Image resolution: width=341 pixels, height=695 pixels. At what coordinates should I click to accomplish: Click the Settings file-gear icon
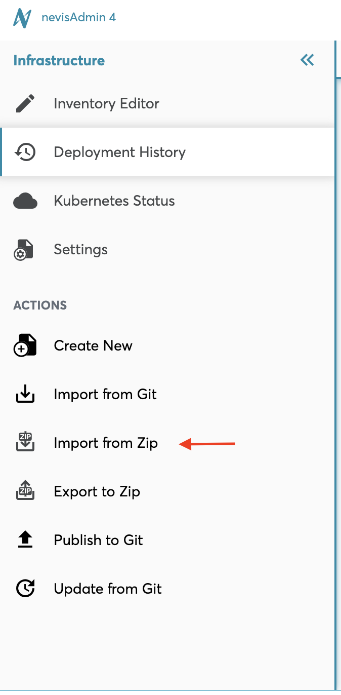click(24, 250)
